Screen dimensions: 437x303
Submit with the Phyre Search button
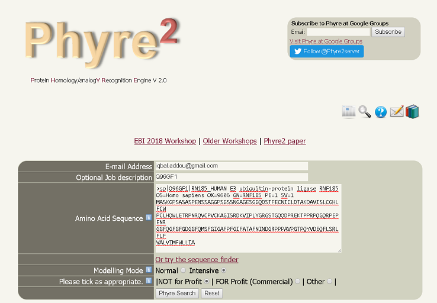pos(177,293)
